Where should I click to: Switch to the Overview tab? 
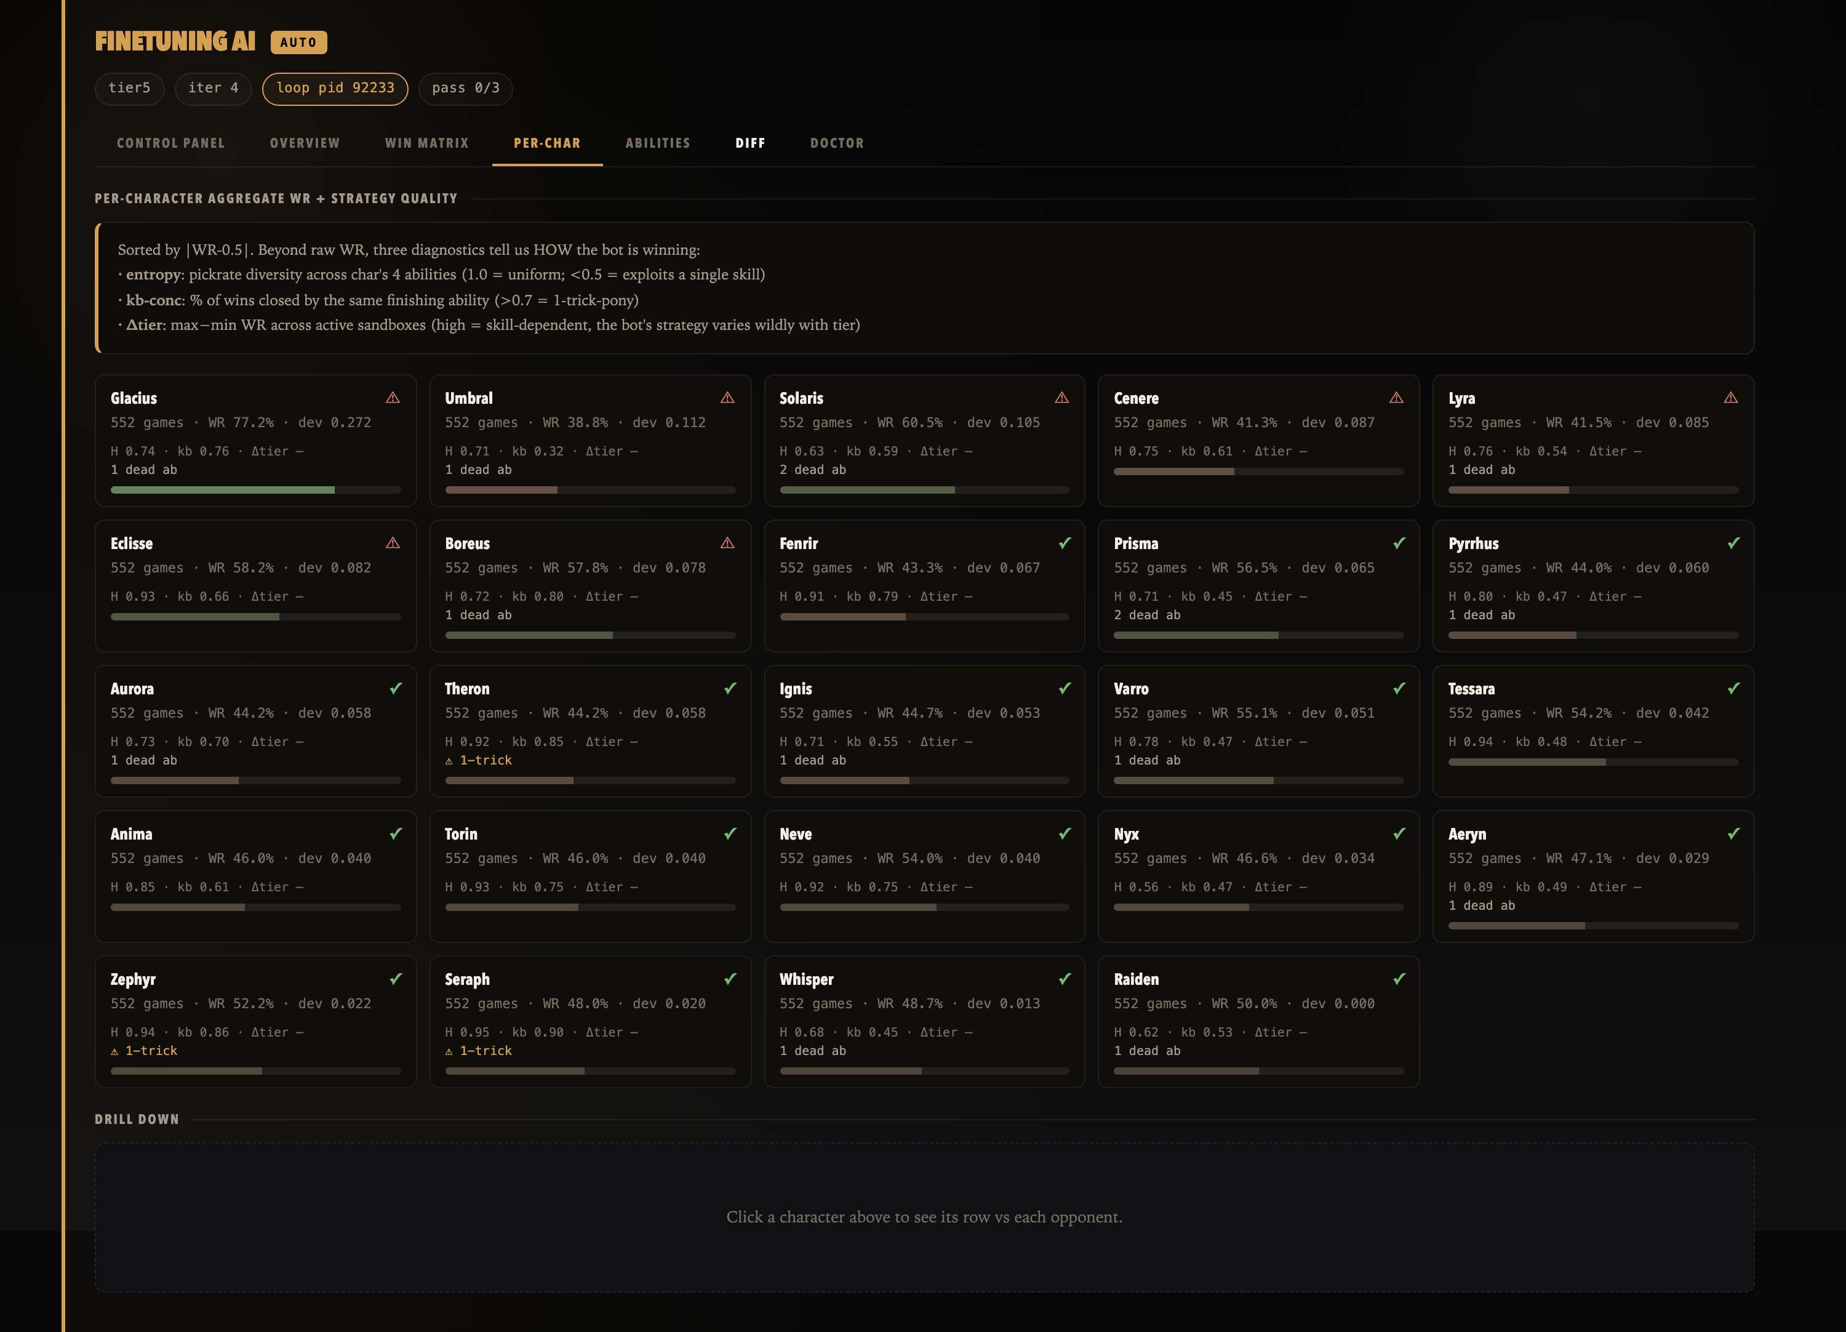[305, 143]
